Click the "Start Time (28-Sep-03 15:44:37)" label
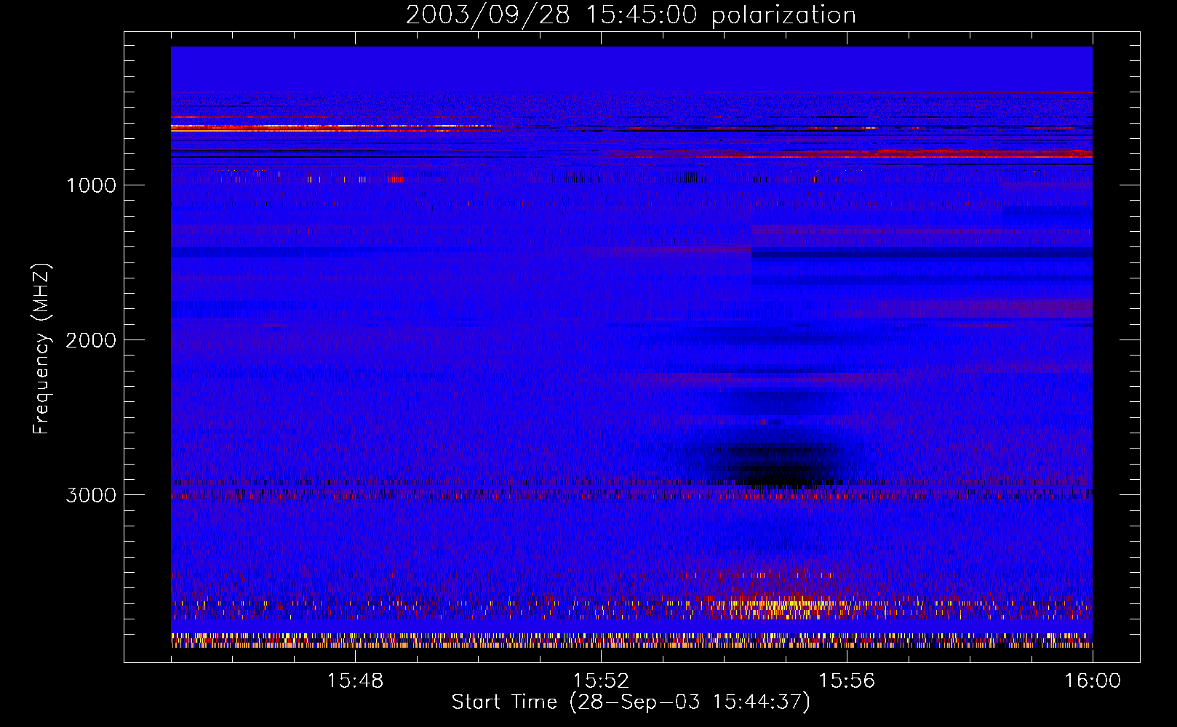 [x=631, y=702]
